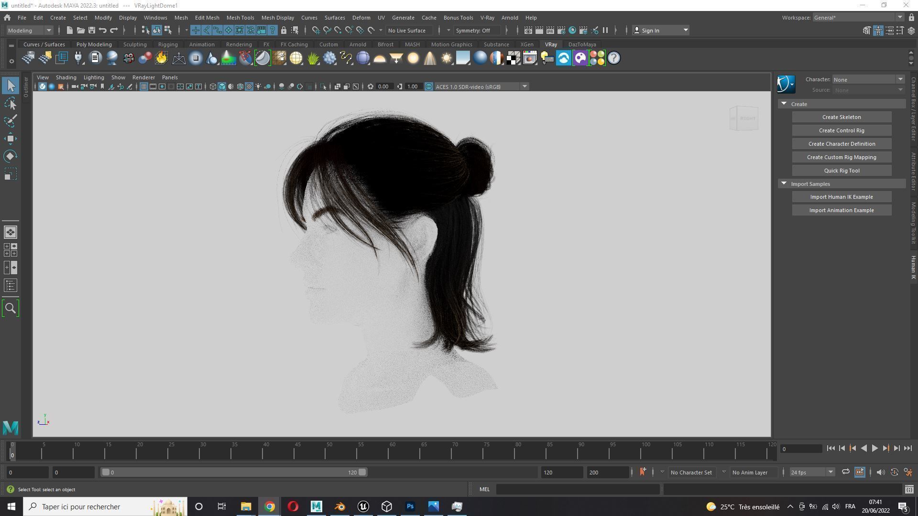Image resolution: width=918 pixels, height=516 pixels.
Task: Toggle the ACES color management ON button
Action: click(428, 86)
